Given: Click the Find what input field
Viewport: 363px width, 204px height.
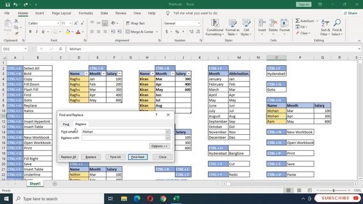Looking at the screenshot, I should tap(124, 132).
